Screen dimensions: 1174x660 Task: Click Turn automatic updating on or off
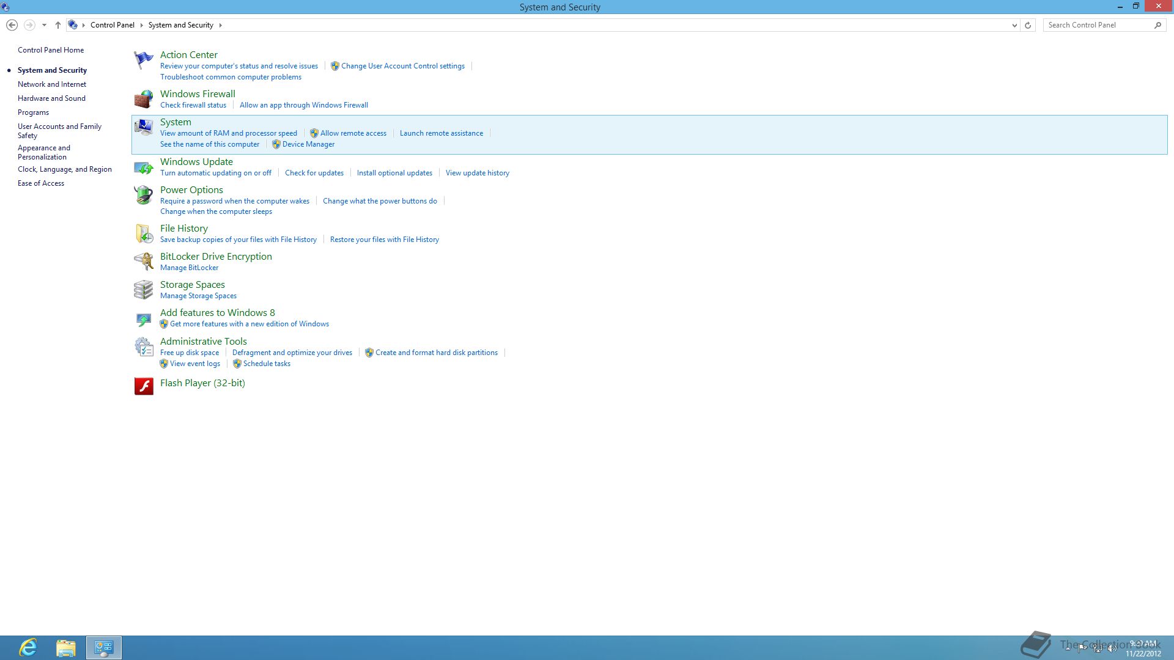216,173
